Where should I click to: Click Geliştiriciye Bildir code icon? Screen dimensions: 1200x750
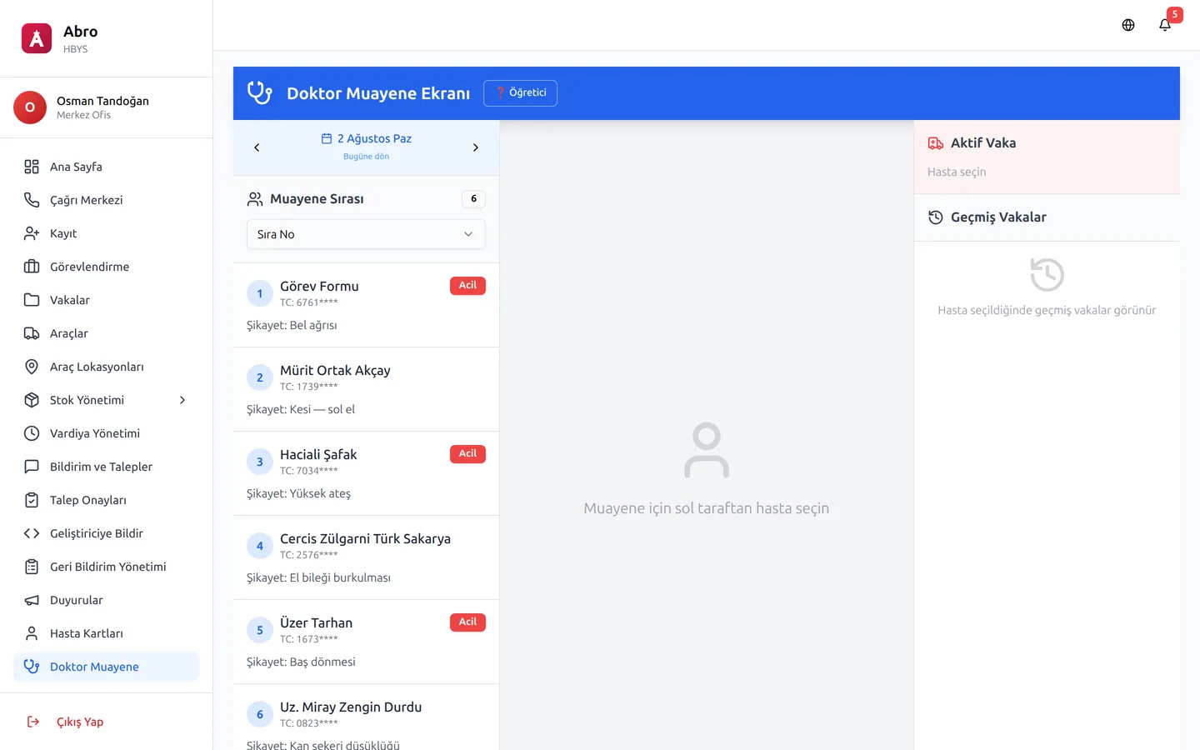[x=32, y=533]
